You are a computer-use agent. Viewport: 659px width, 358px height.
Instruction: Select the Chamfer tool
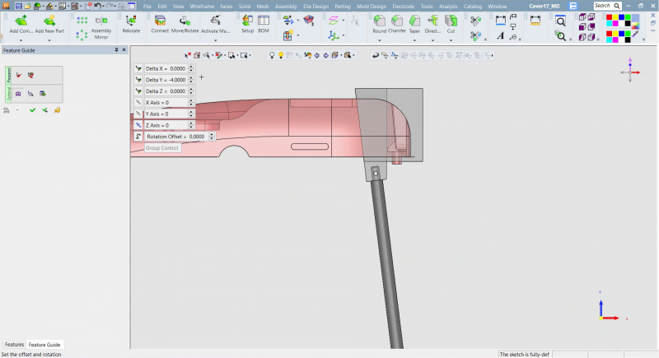tap(397, 20)
